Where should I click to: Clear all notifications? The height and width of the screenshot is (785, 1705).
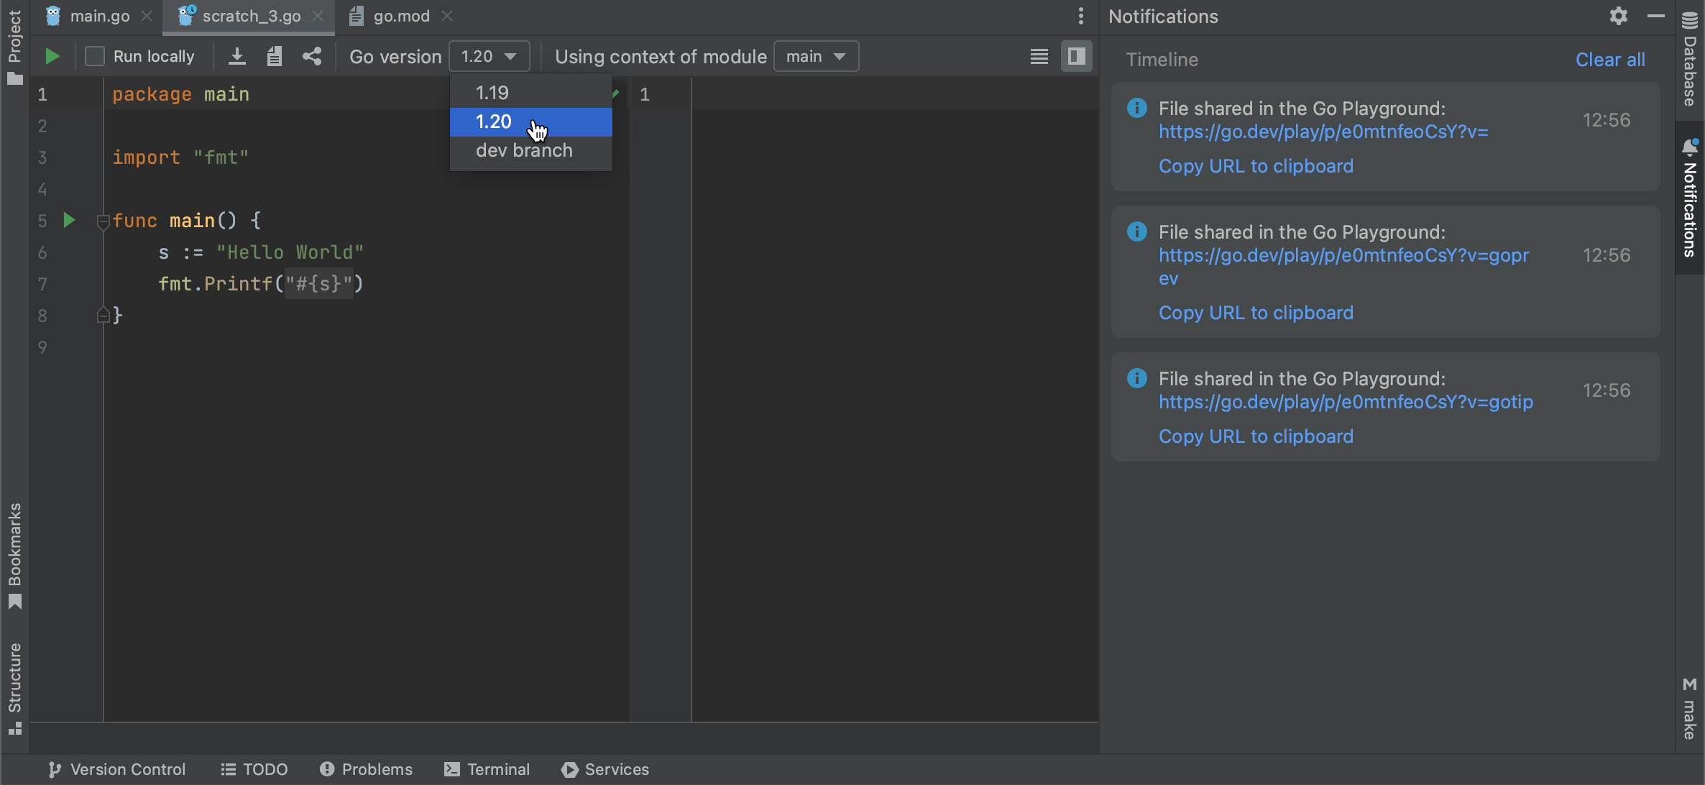pyautogui.click(x=1610, y=60)
